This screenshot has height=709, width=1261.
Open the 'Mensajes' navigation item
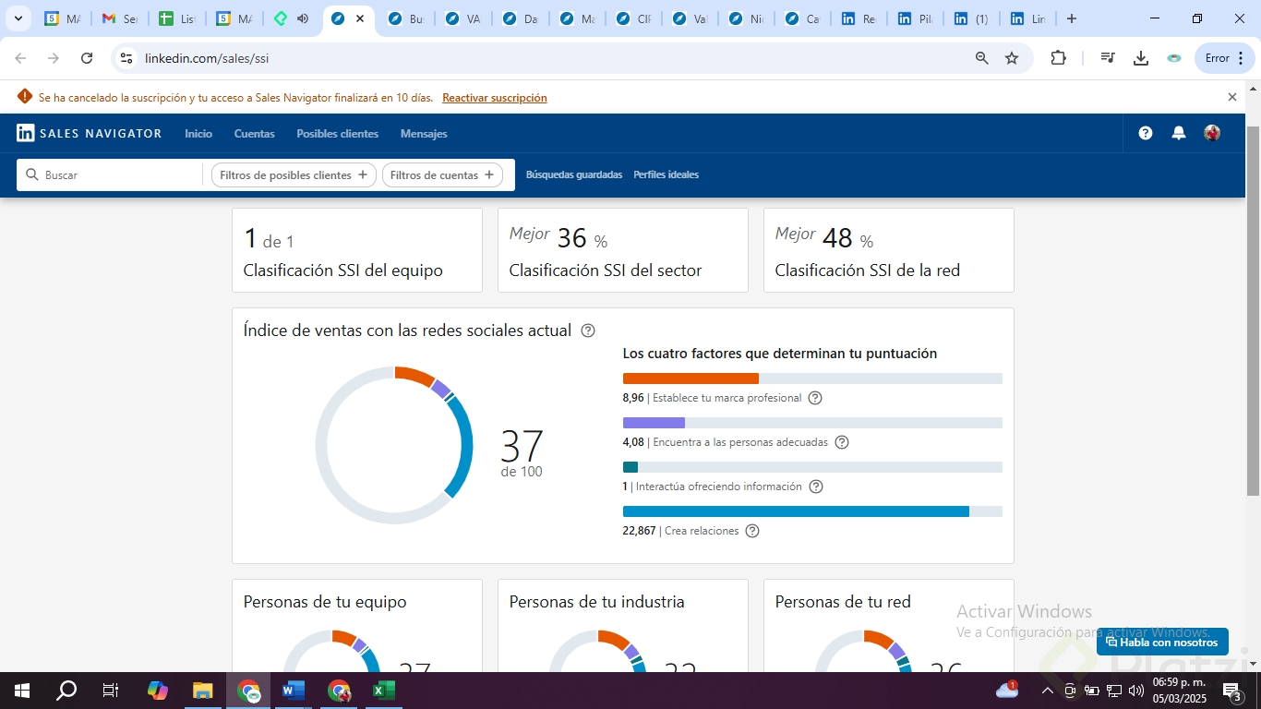click(x=424, y=134)
